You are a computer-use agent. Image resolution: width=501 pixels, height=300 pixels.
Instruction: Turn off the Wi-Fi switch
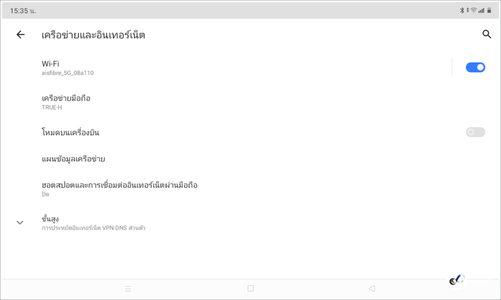coord(475,67)
